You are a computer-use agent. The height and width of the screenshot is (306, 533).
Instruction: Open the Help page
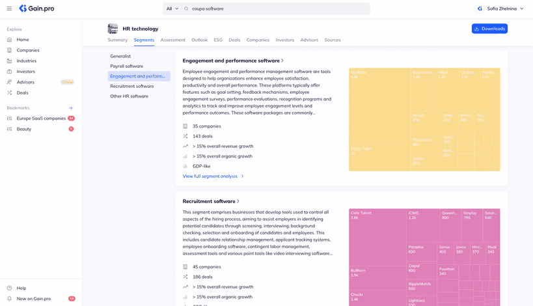(21, 288)
